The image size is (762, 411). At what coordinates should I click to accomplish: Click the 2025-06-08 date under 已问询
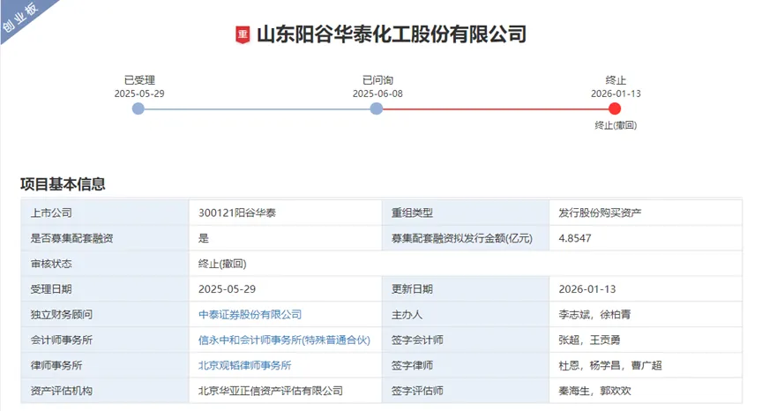(377, 93)
